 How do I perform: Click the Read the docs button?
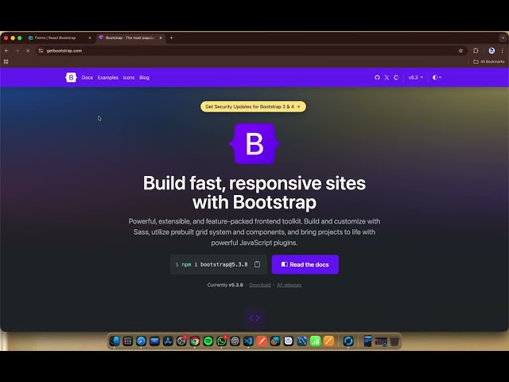305,264
